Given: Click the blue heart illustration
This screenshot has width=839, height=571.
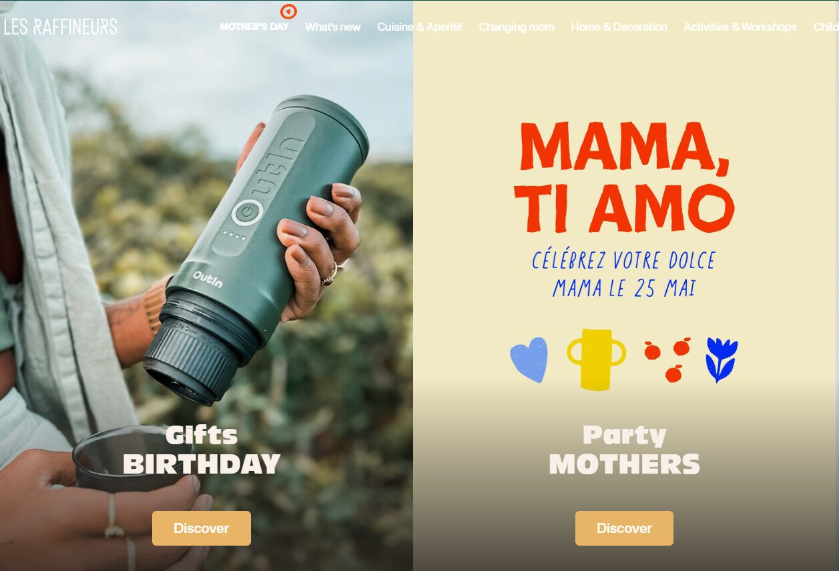Looking at the screenshot, I should 529,360.
